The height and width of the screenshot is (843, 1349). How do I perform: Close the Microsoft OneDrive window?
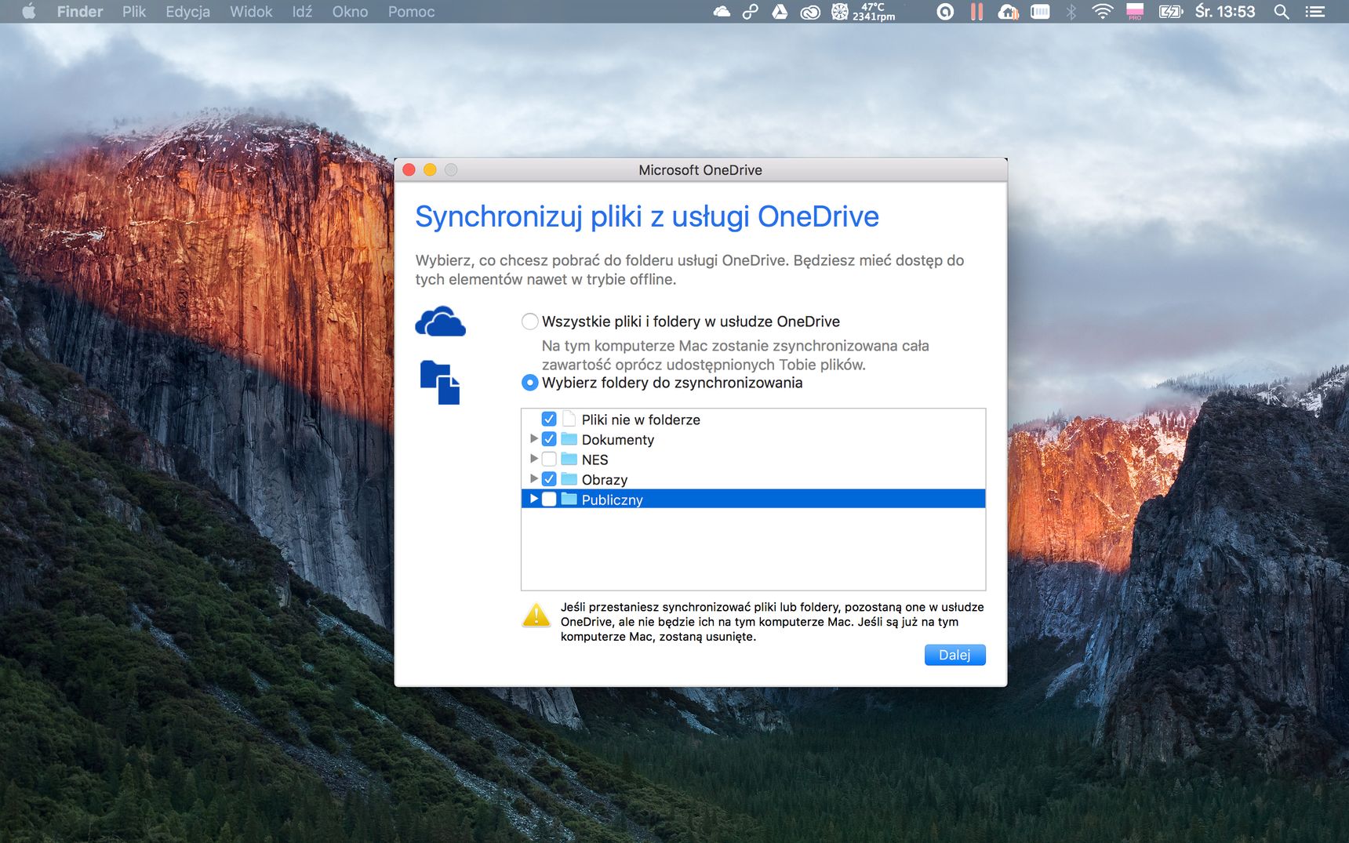coord(409,169)
